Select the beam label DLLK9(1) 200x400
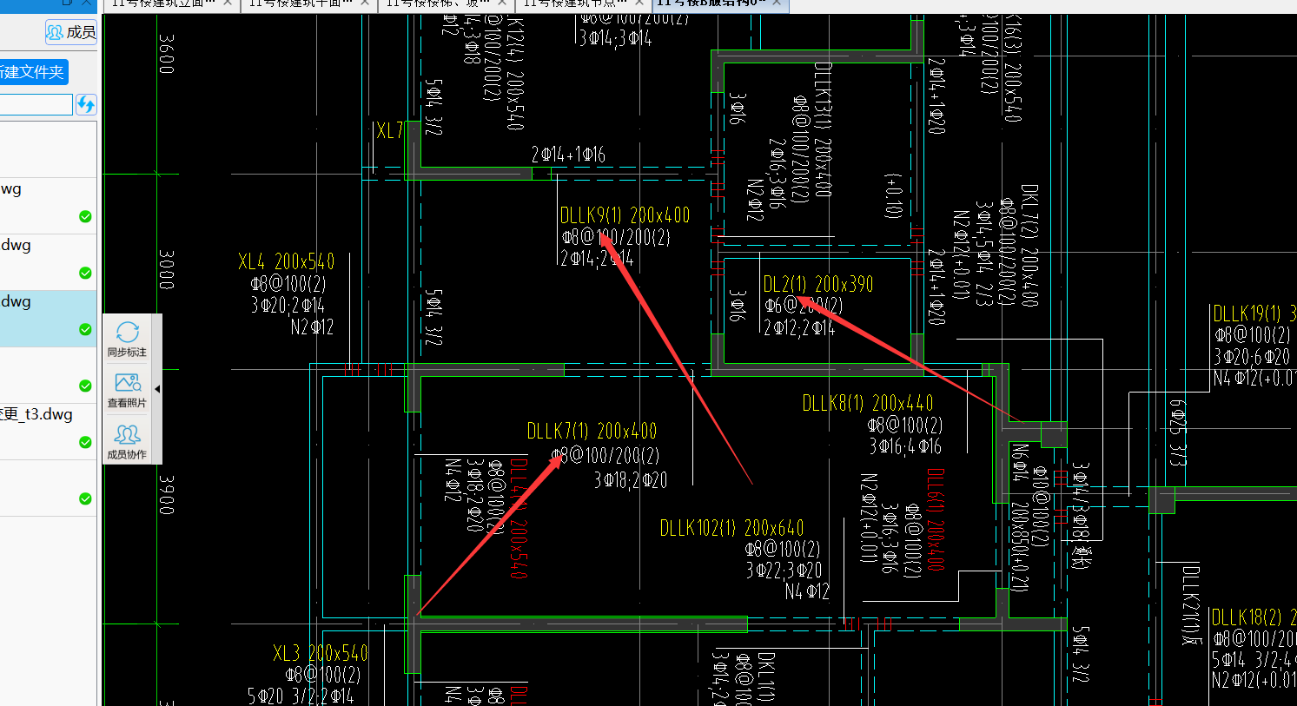The height and width of the screenshot is (706, 1297). pyautogui.click(x=625, y=215)
